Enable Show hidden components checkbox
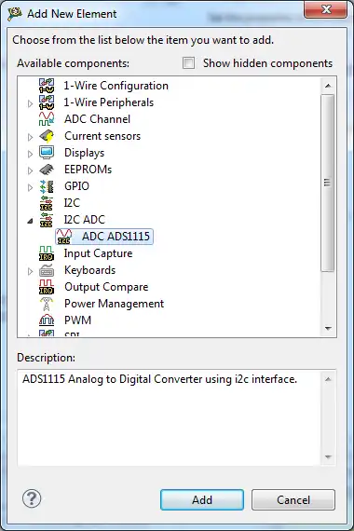The width and height of the screenshot is (354, 531). click(188, 63)
